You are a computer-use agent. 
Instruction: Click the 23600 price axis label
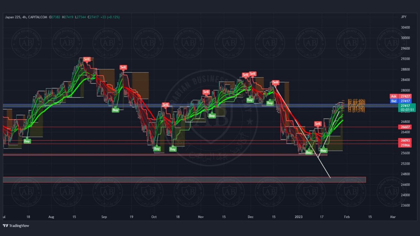[405, 205]
